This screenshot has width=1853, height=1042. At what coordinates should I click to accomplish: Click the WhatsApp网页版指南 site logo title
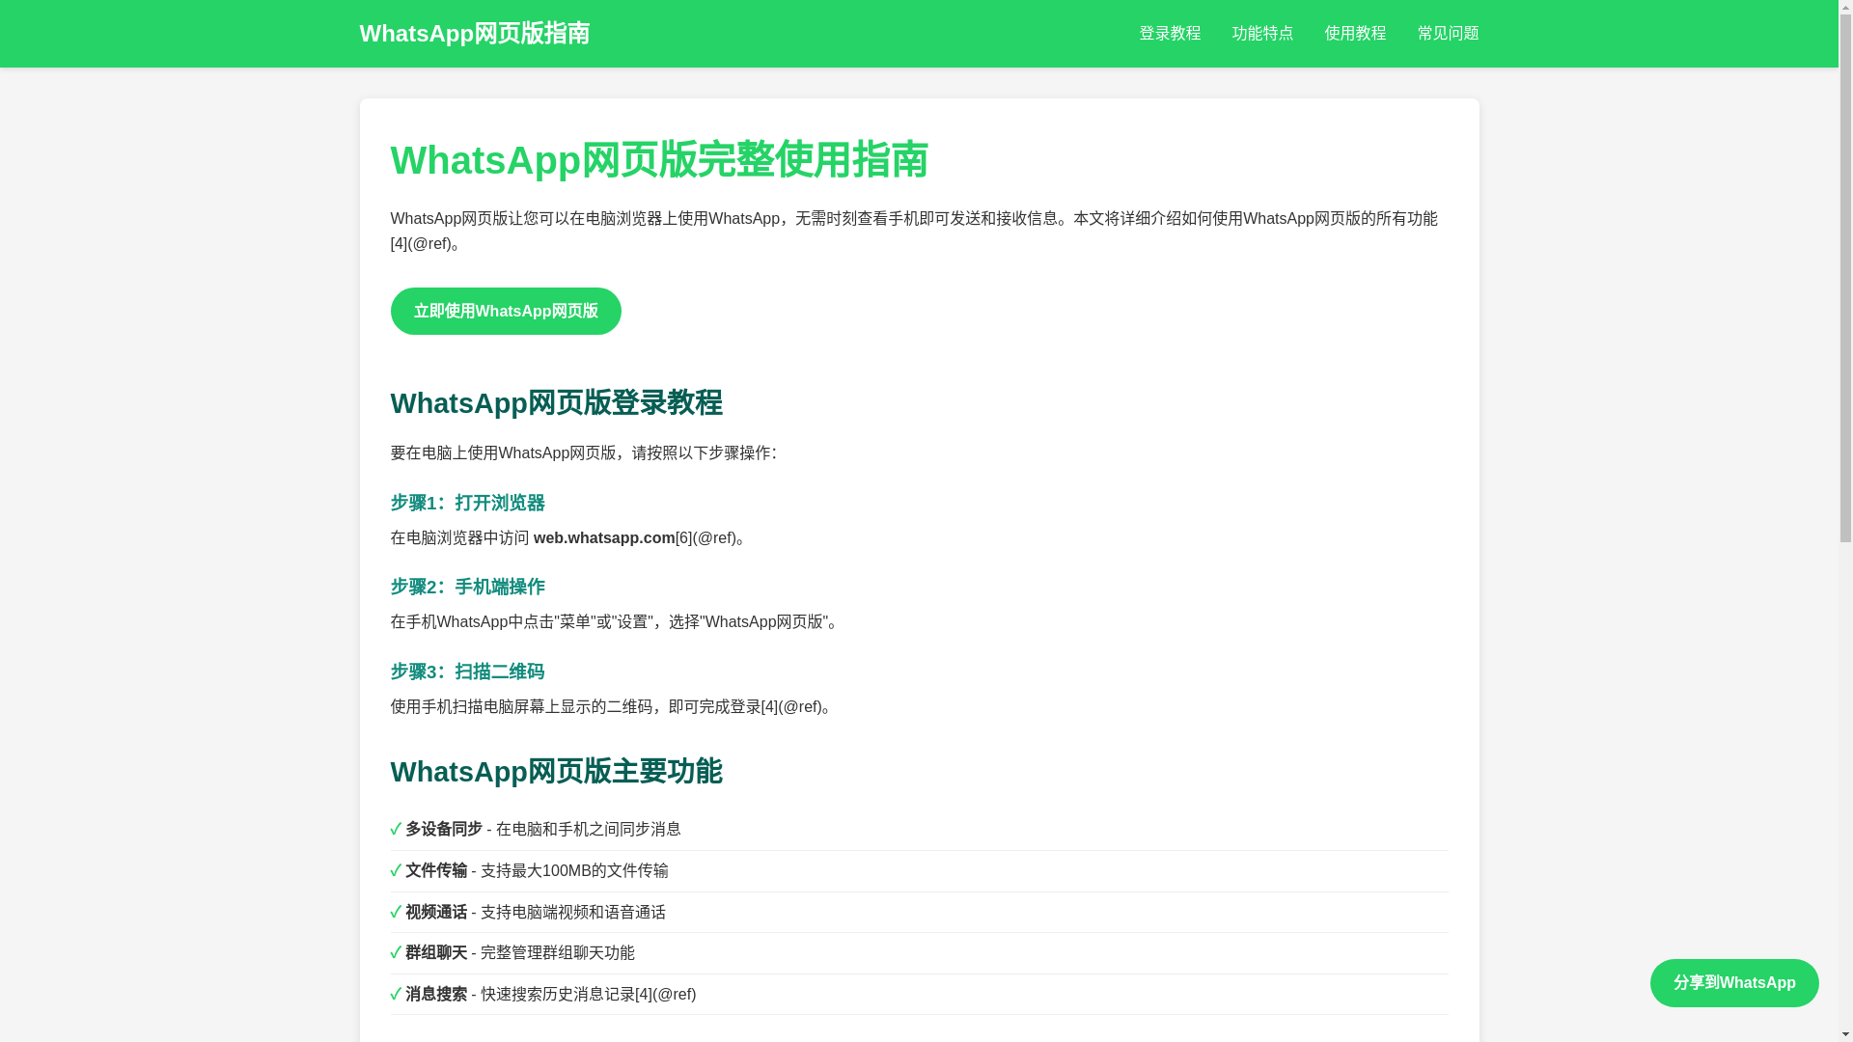(x=474, y=34)
